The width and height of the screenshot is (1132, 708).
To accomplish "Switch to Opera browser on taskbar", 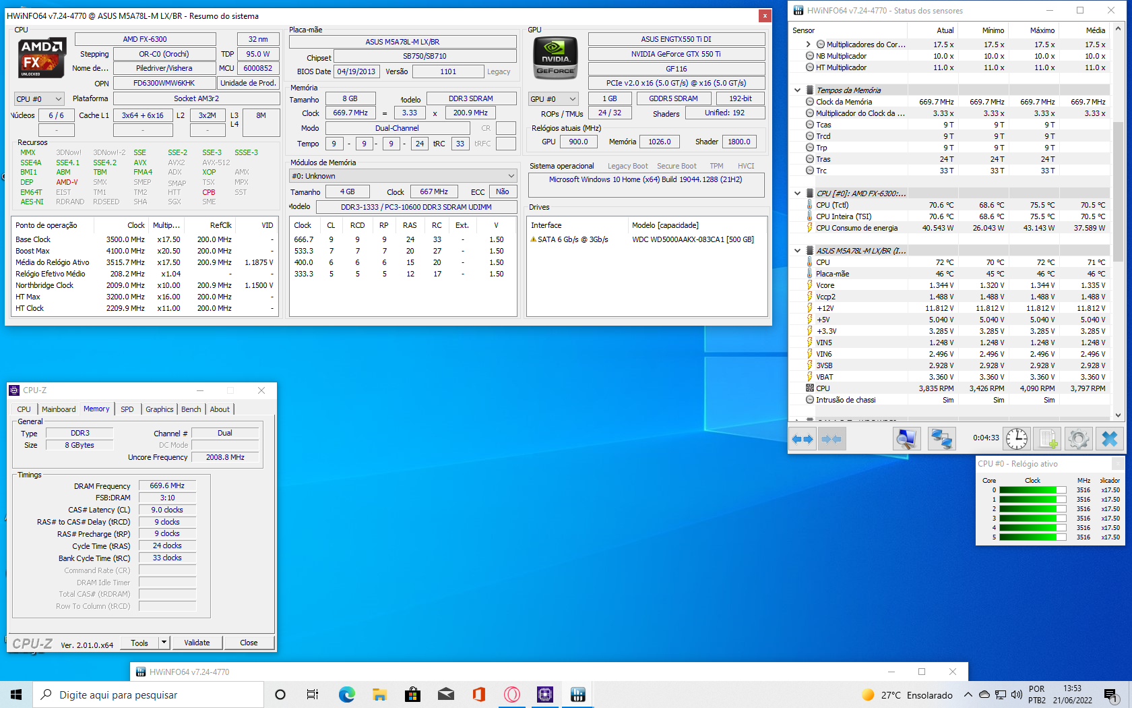I will point(512,695).
